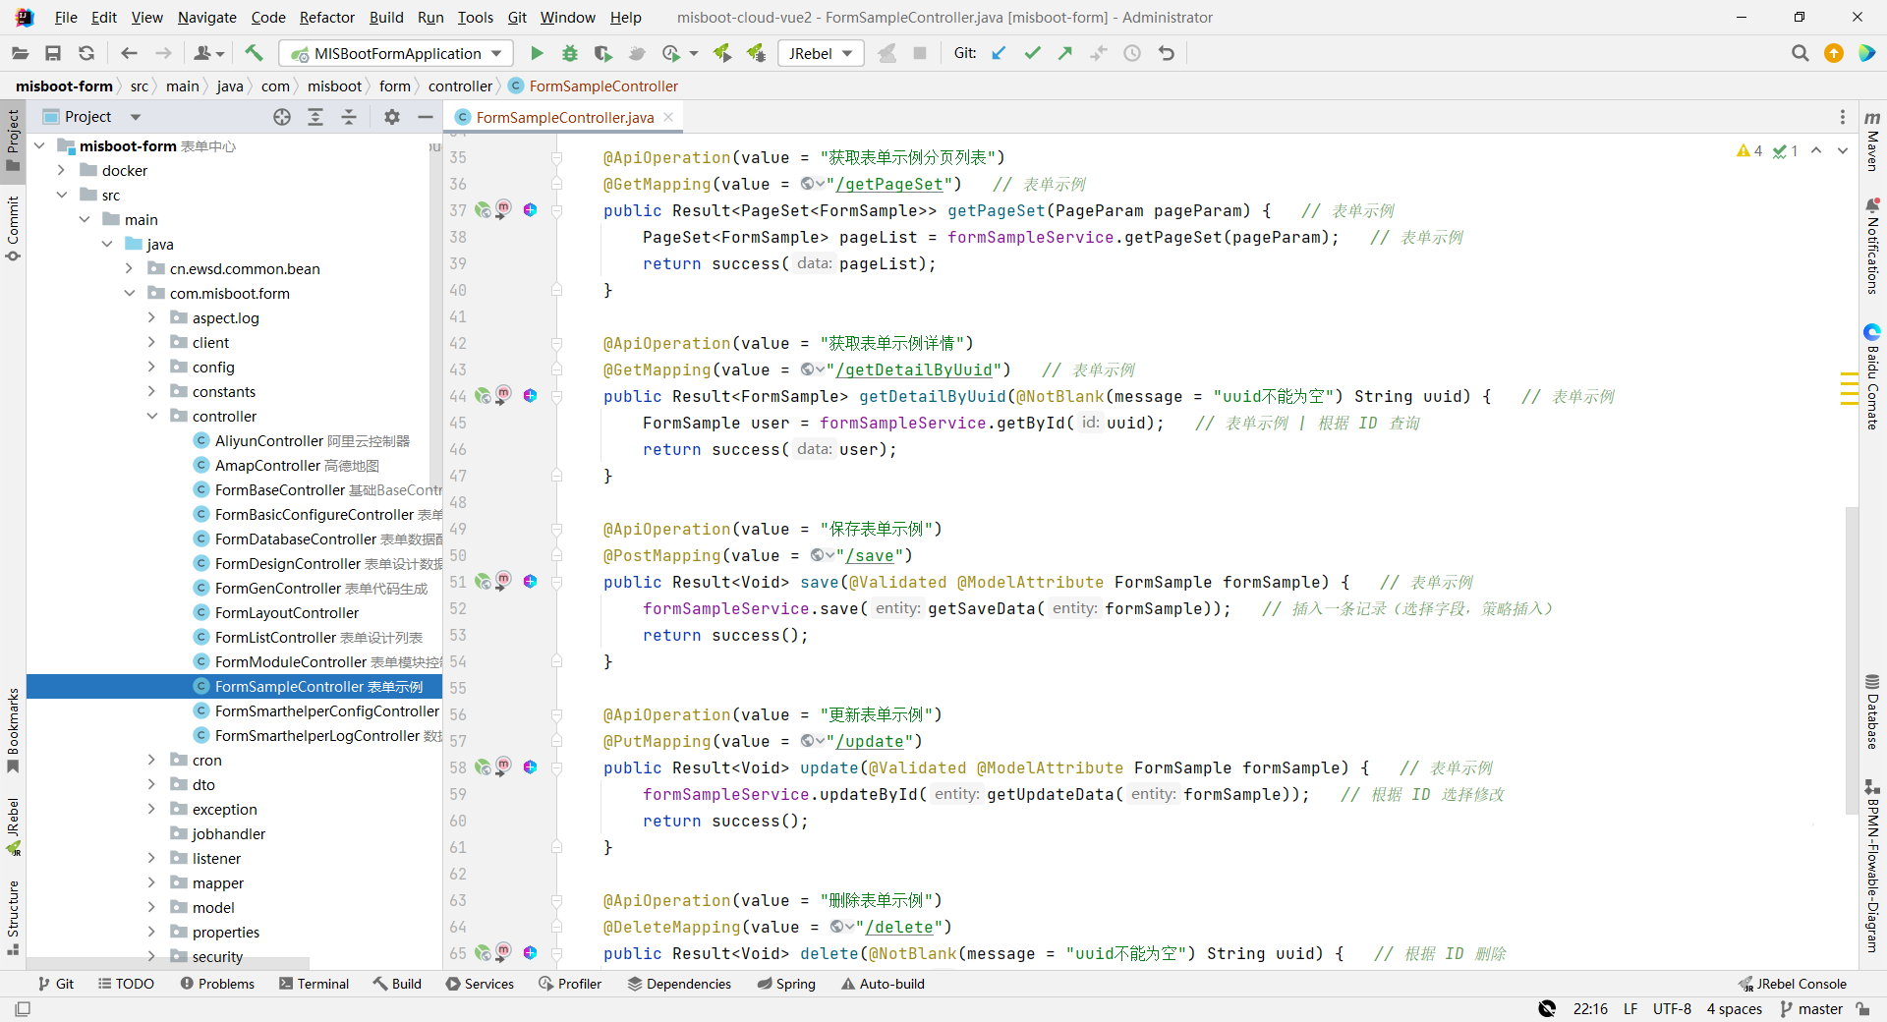
Task: Click Git Push green arrow
Action: point(1065,53)
